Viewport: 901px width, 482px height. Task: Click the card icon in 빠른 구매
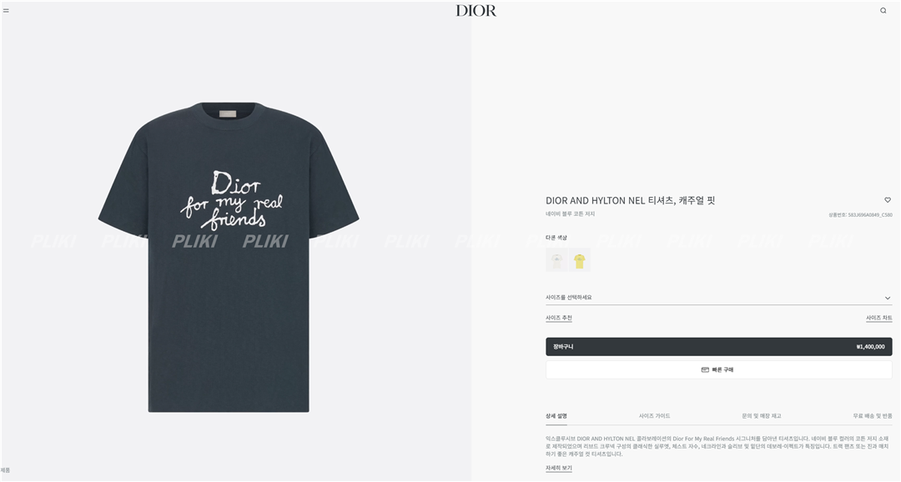point(705,369)
